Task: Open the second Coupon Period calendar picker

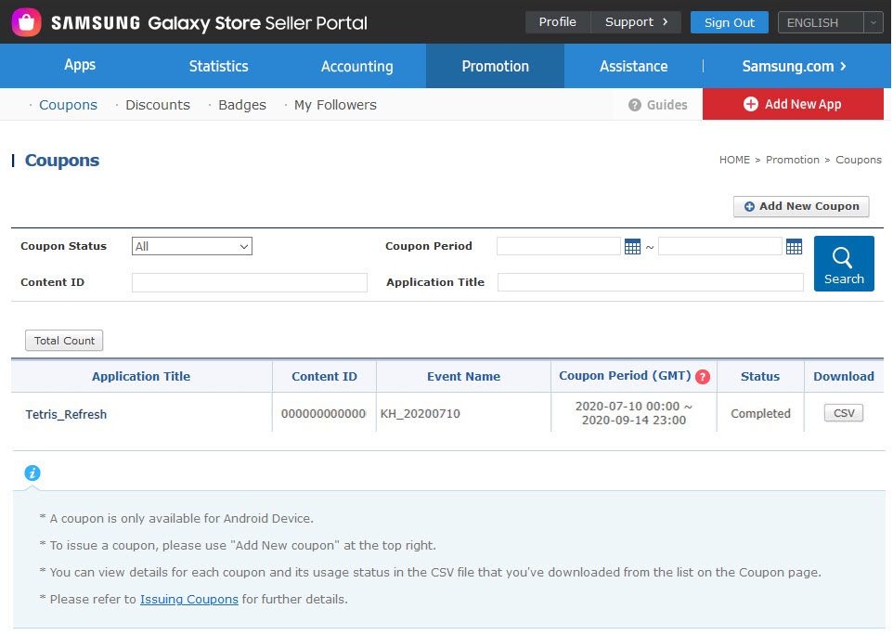Action: point(794,246)
